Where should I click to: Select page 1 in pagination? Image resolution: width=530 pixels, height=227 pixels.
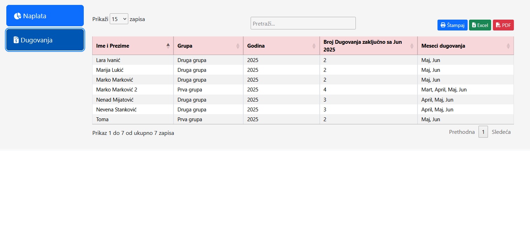point(483,132)
